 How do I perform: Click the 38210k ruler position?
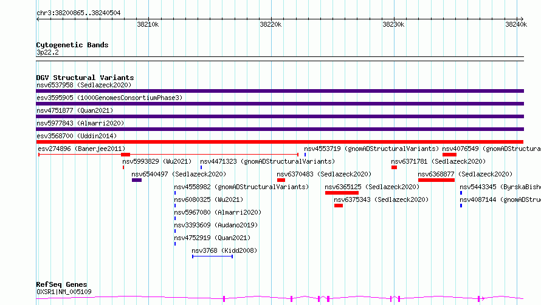point(148,24)
